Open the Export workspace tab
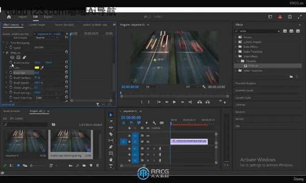Screen dimensions: 306x183 click(48, 17)
